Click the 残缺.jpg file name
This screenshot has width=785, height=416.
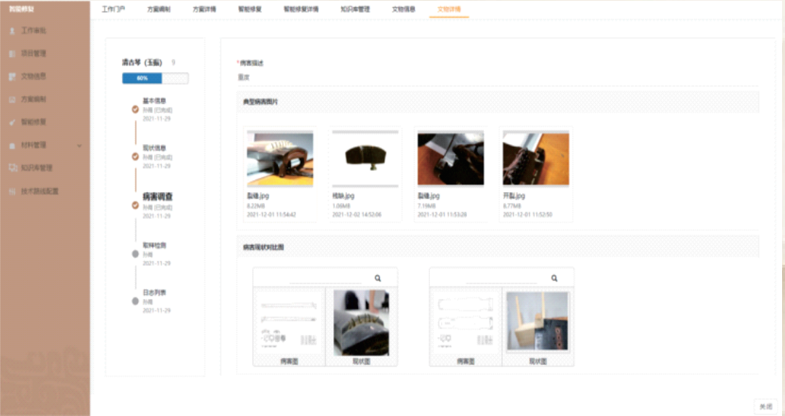coord(343,196)
